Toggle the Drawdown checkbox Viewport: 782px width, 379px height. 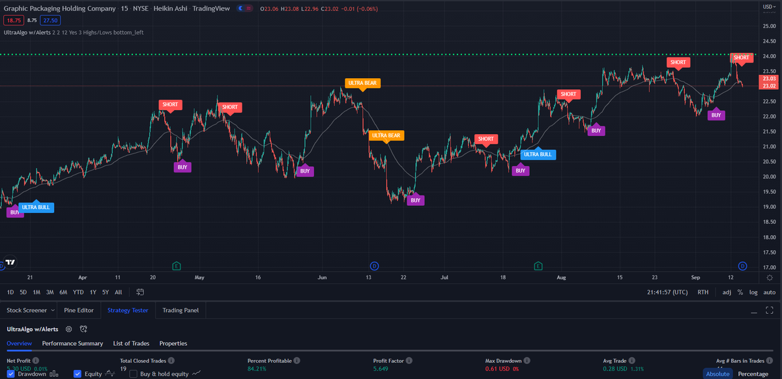11,374
